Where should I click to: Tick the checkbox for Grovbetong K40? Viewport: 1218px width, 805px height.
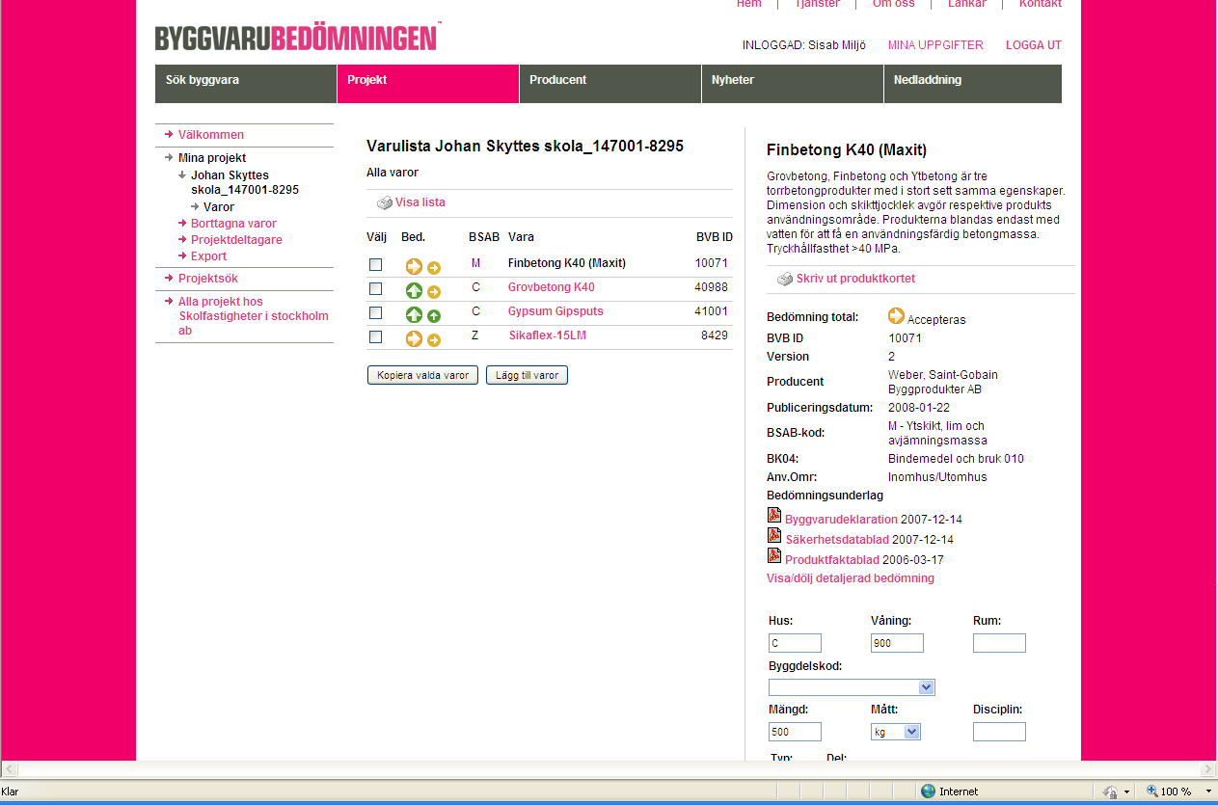[x=375, y=288]
